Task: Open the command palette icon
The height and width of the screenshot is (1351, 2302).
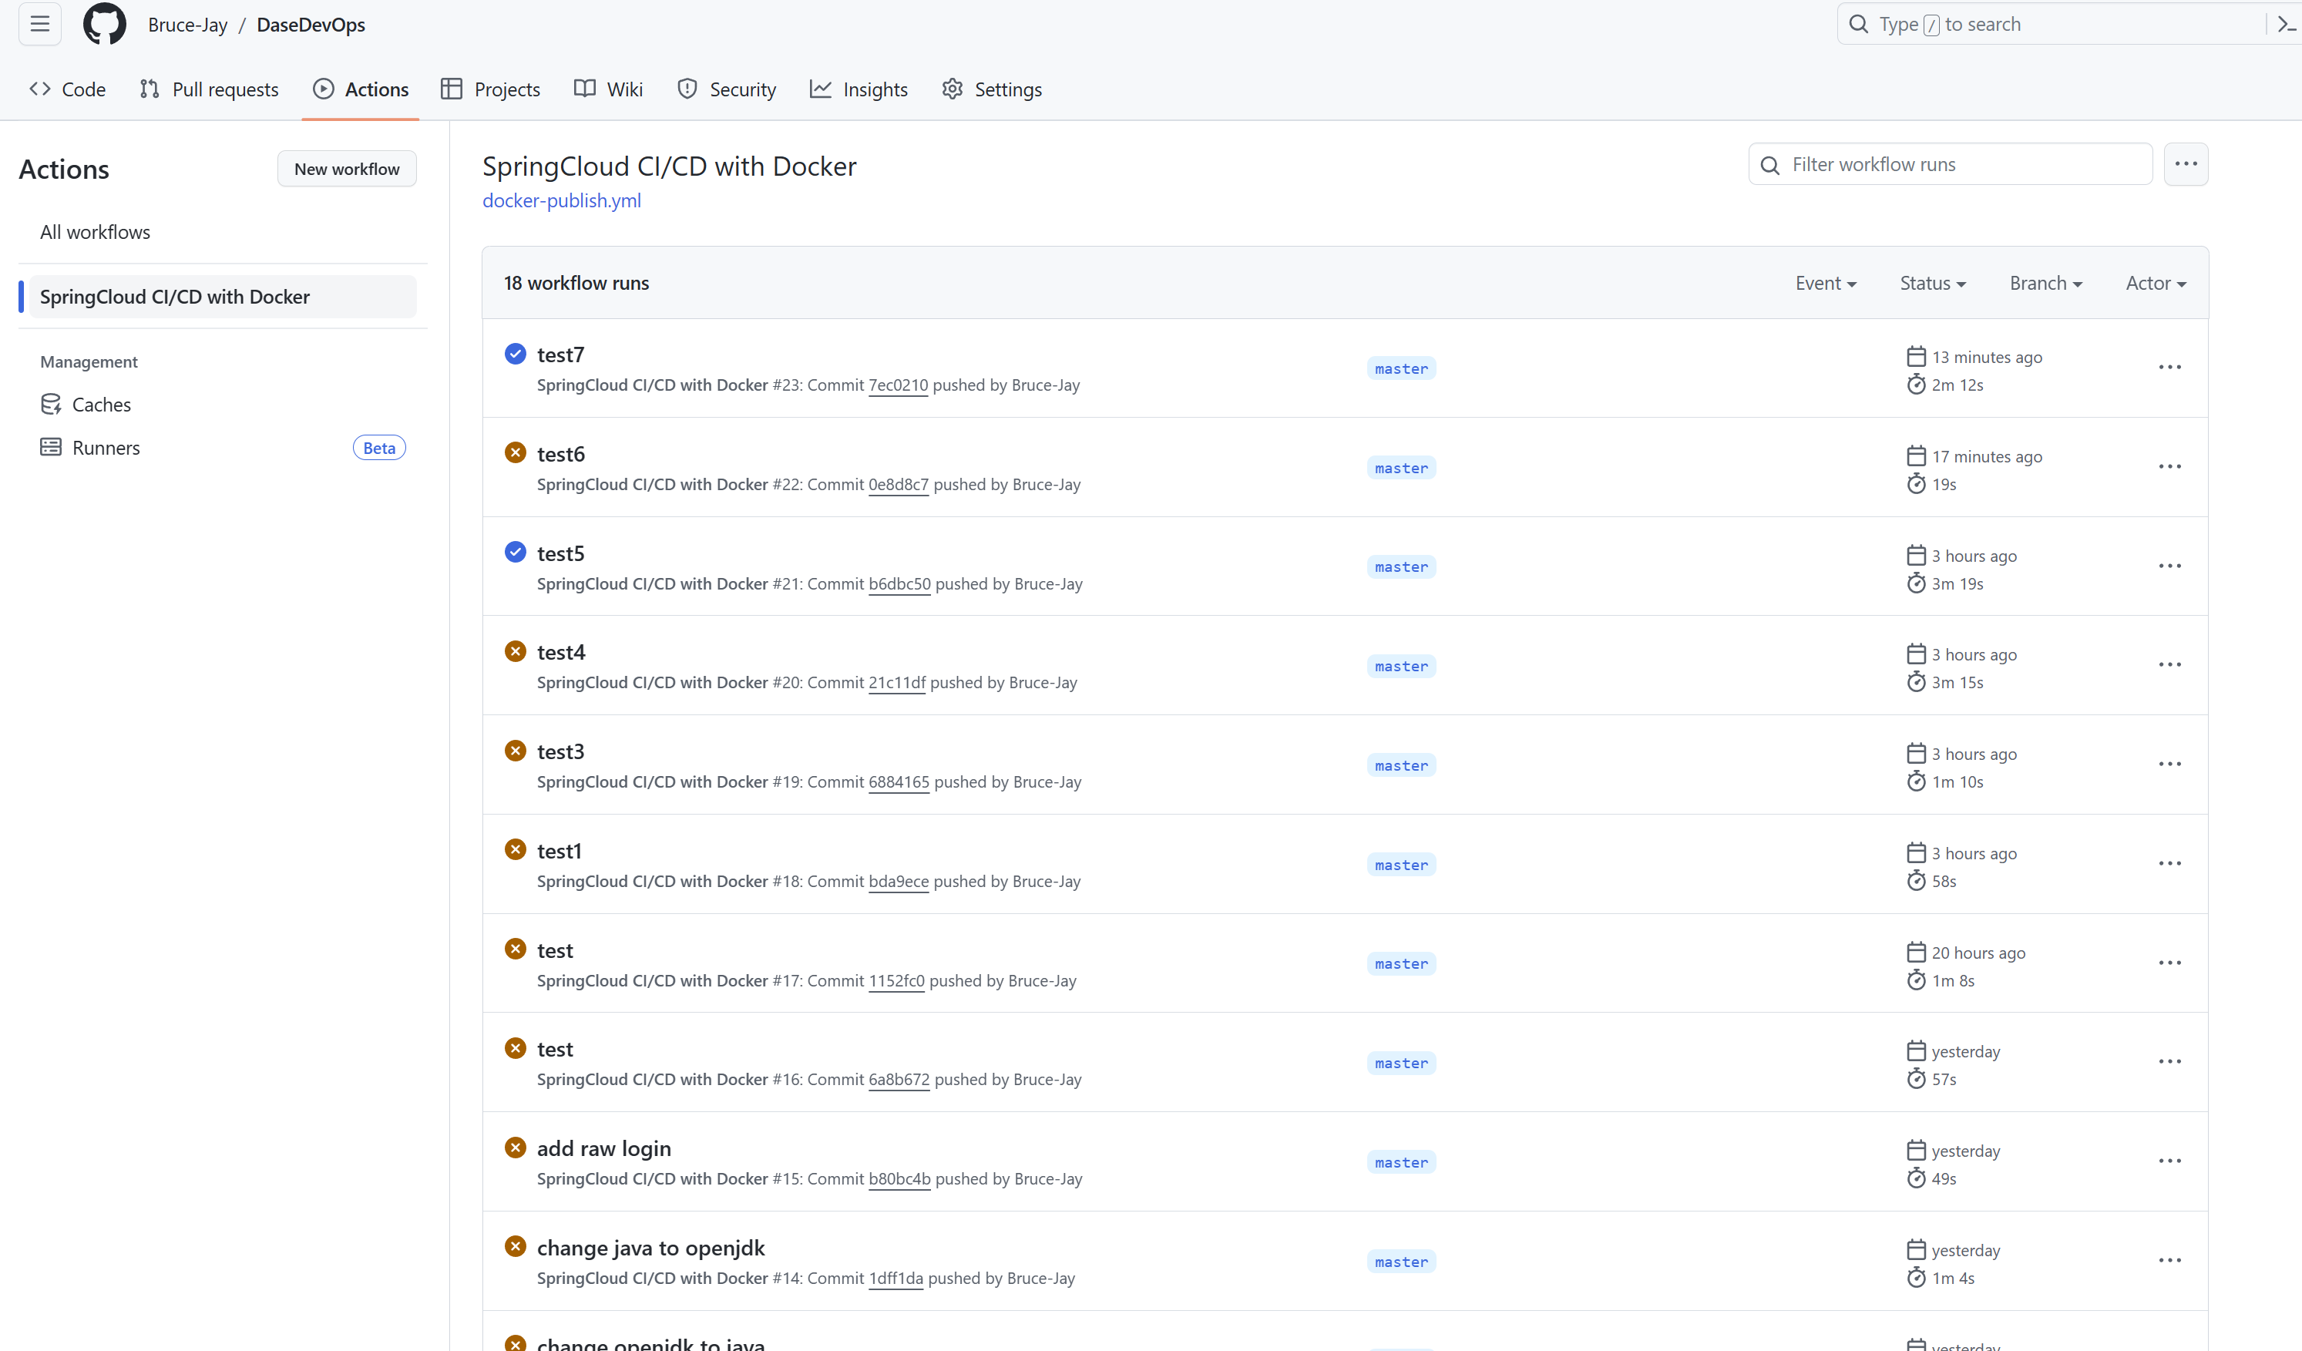Action: (2287, 25)
